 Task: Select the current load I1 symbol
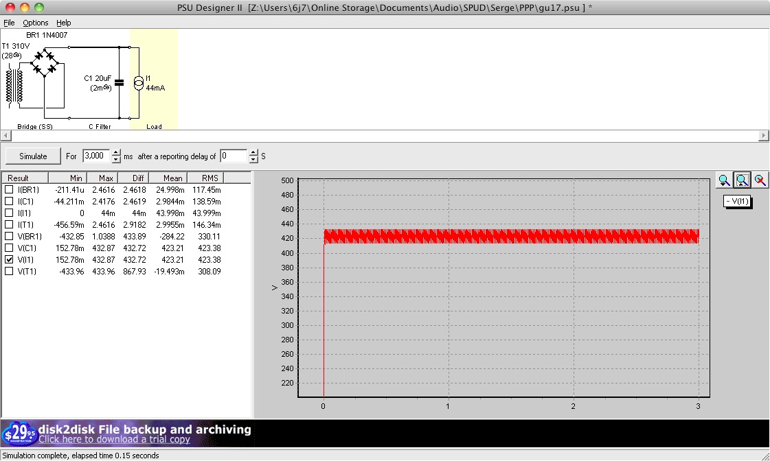[x=139, y=84]
